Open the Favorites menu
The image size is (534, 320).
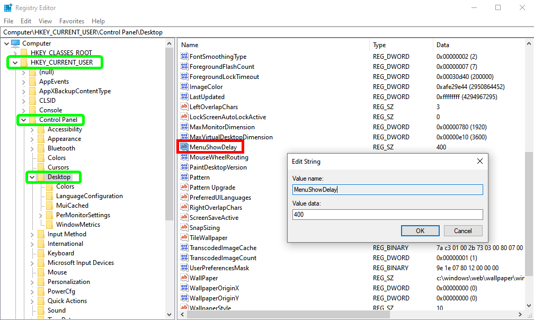point(72,21)
